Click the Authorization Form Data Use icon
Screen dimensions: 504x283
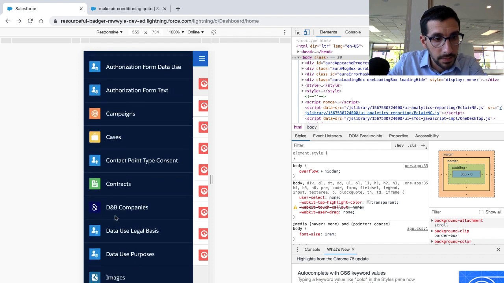coord(95,67)
